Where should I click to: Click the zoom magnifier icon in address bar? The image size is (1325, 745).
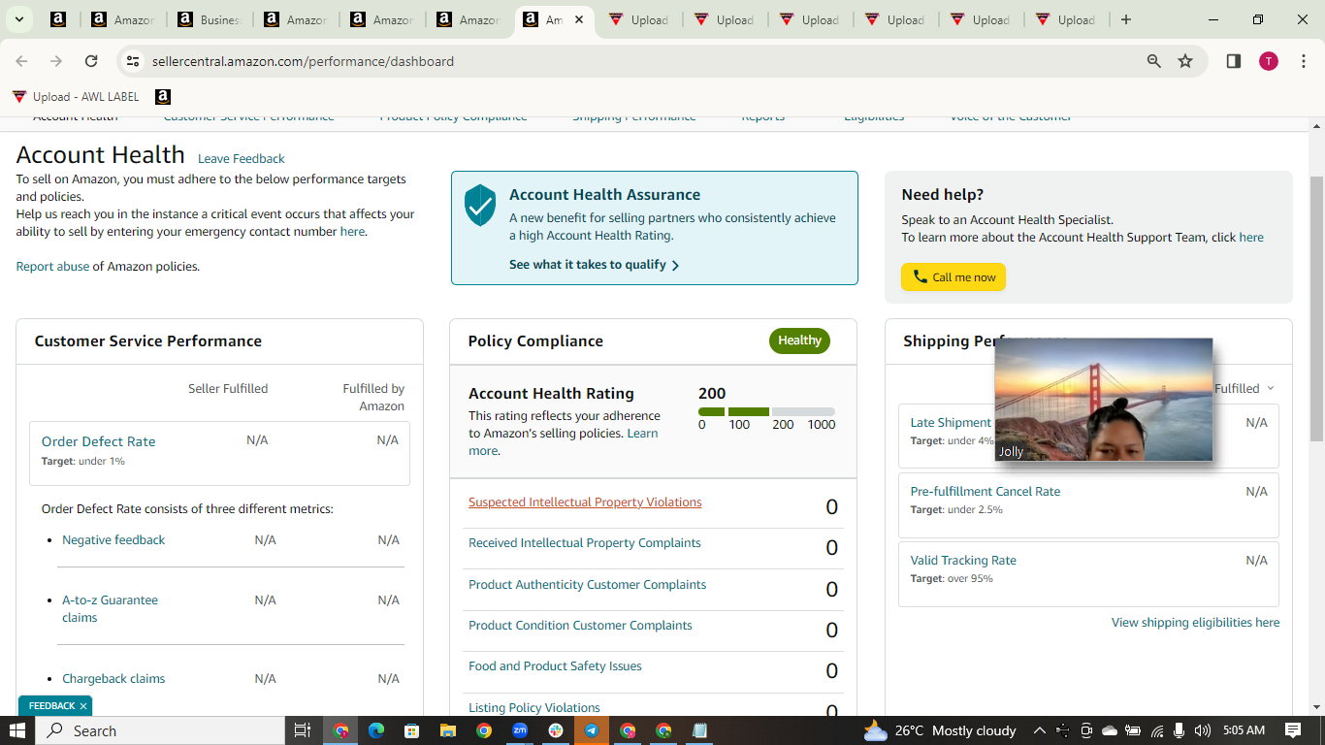click(x=1154, y=61)
